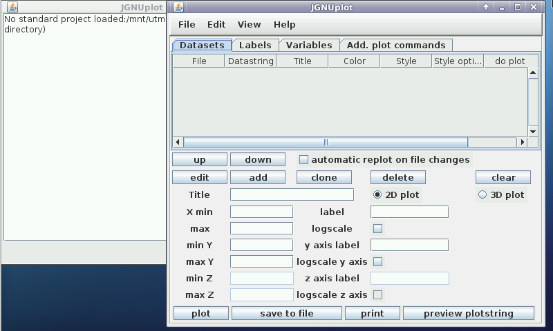Image resolution: width=553 pixels, height=331 pixels.
Task: Open the Edit menu
Action: click(216, 25)
